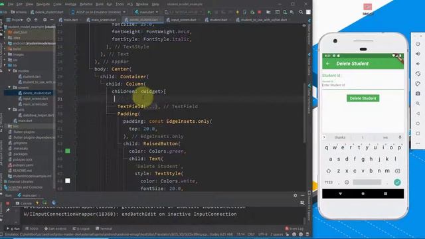Open the Tools menu
This screenshot has width=425, height=239.
[120, 5]
